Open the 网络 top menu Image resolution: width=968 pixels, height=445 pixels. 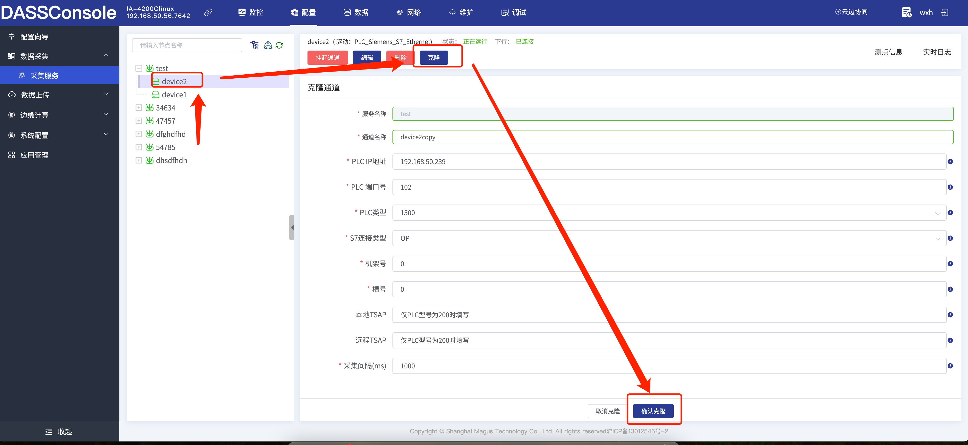coord(408,12)
